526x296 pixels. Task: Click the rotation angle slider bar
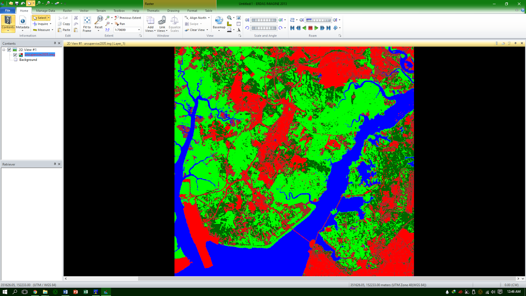pos(264,28)
